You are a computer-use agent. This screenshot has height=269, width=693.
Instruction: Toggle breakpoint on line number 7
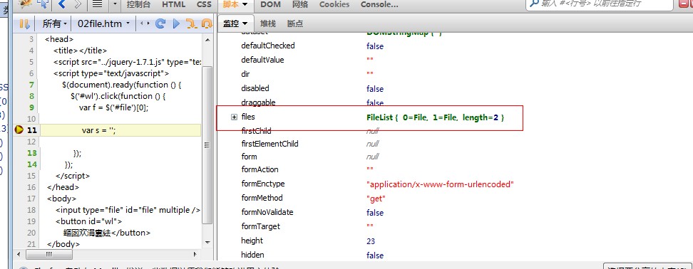pyautogui.click(x=31, y=85)
